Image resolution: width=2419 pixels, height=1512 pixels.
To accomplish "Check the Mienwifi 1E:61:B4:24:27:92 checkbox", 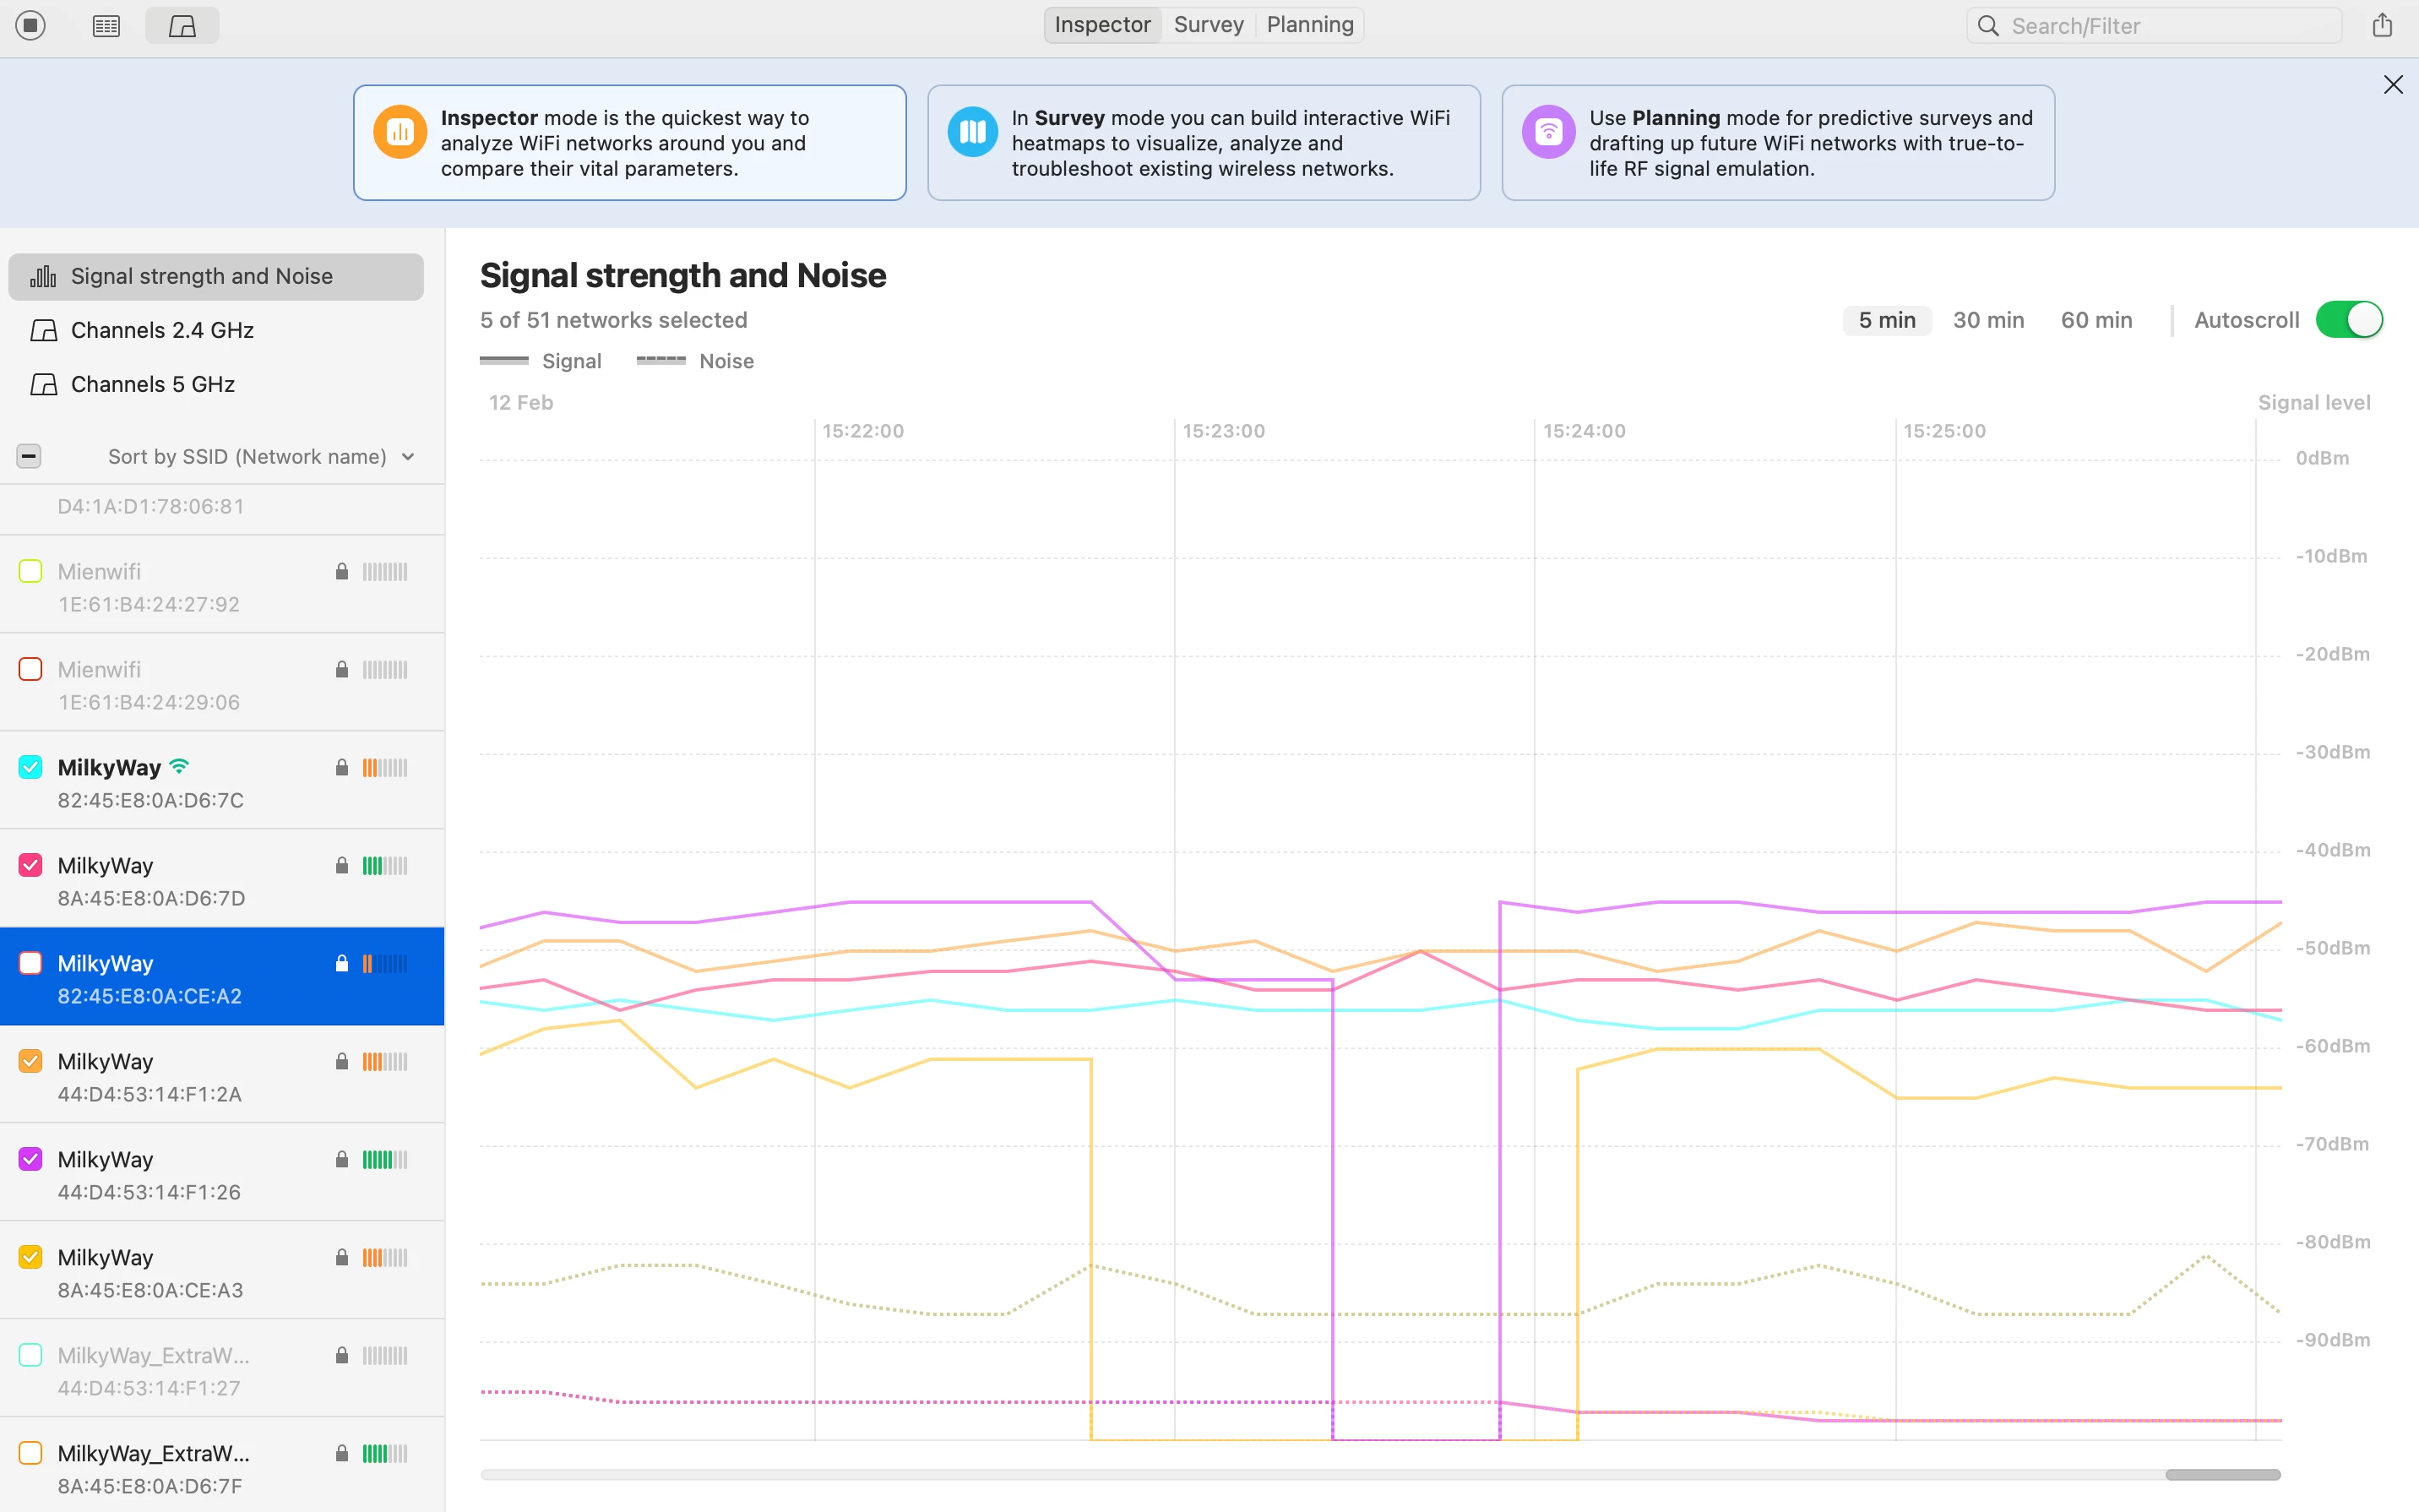I will point(31,571).
